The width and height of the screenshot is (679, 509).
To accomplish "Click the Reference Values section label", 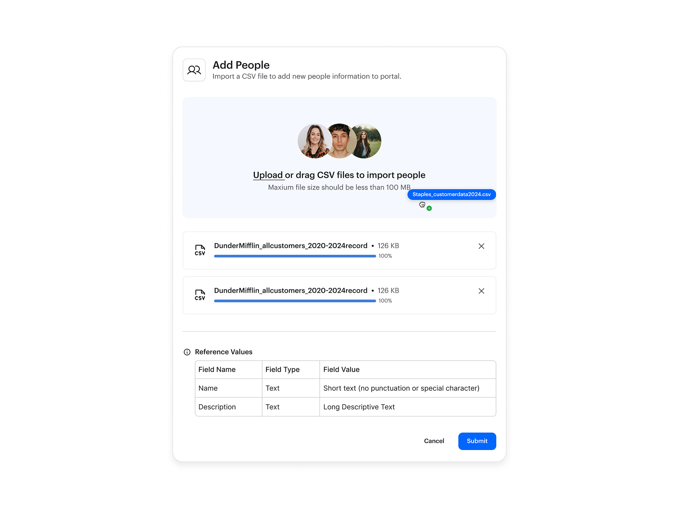I will (223, 352).
